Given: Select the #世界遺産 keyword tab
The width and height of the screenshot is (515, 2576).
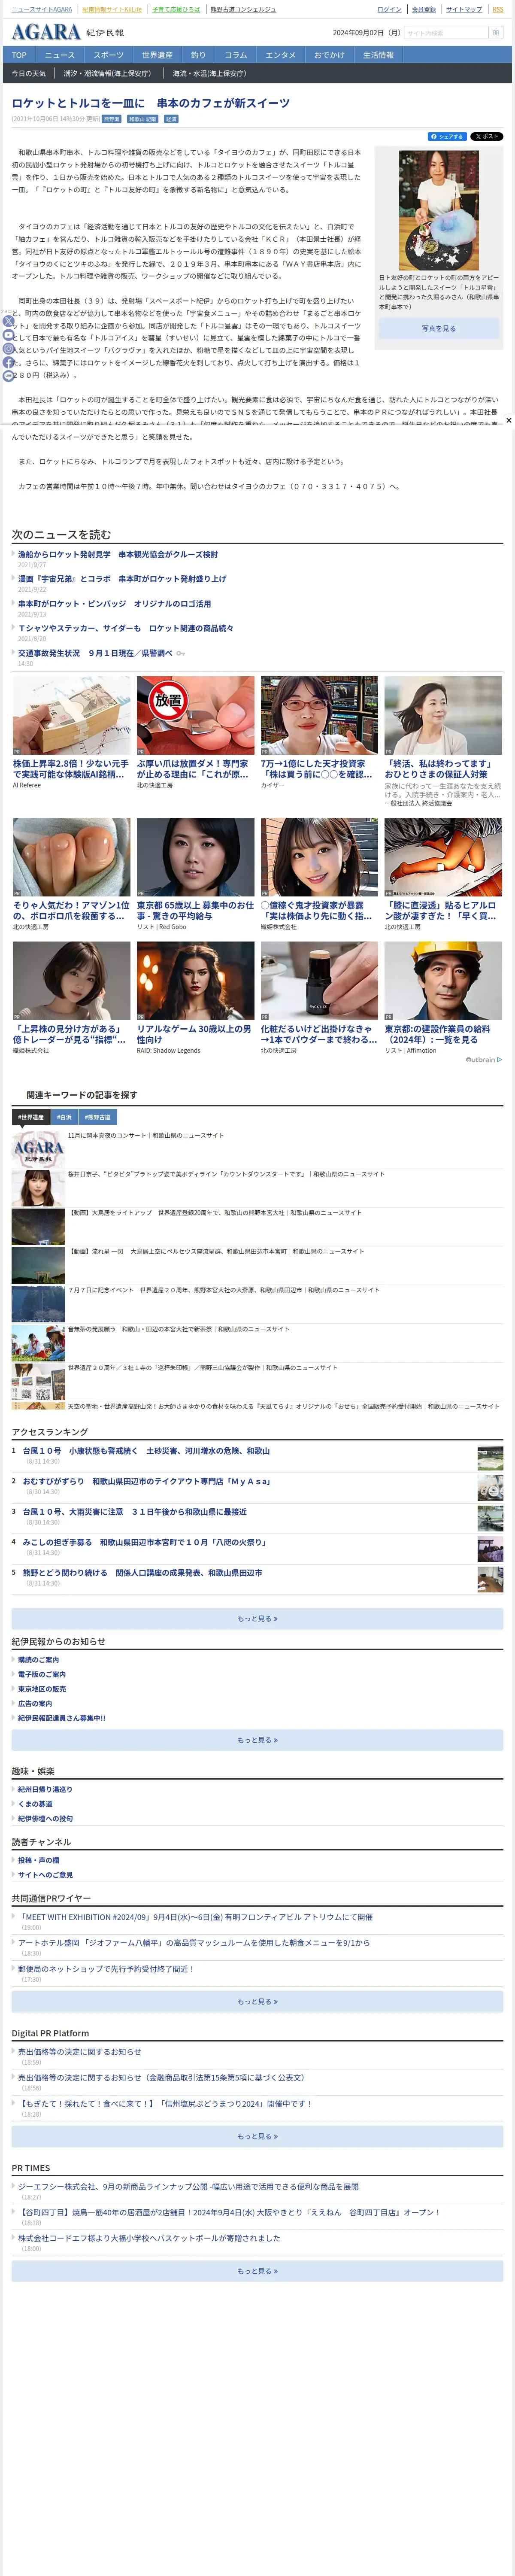Looking at the screenshot, I should [x=31, y=1117].
